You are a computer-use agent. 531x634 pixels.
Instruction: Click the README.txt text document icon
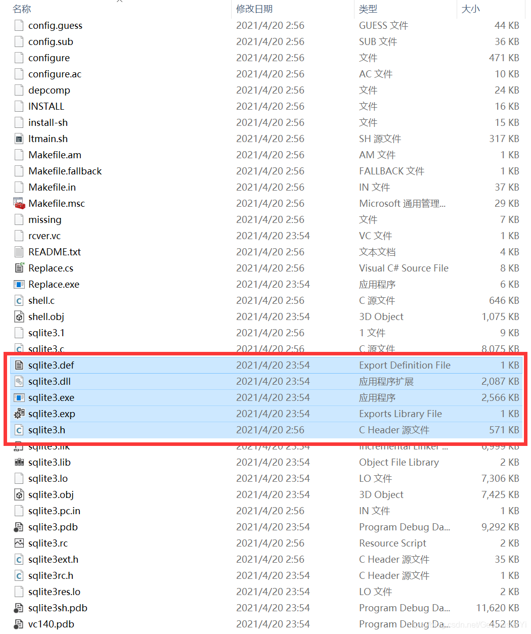click(19, 252)
